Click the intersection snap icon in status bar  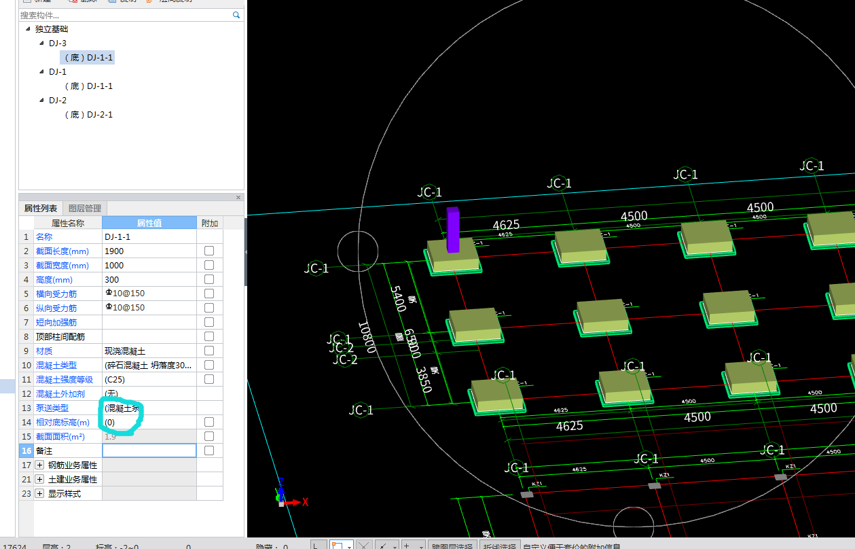(x=365, y=545)
